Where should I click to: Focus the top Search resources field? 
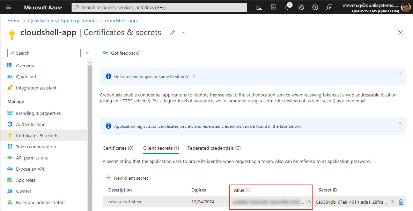tap(159, 7)
